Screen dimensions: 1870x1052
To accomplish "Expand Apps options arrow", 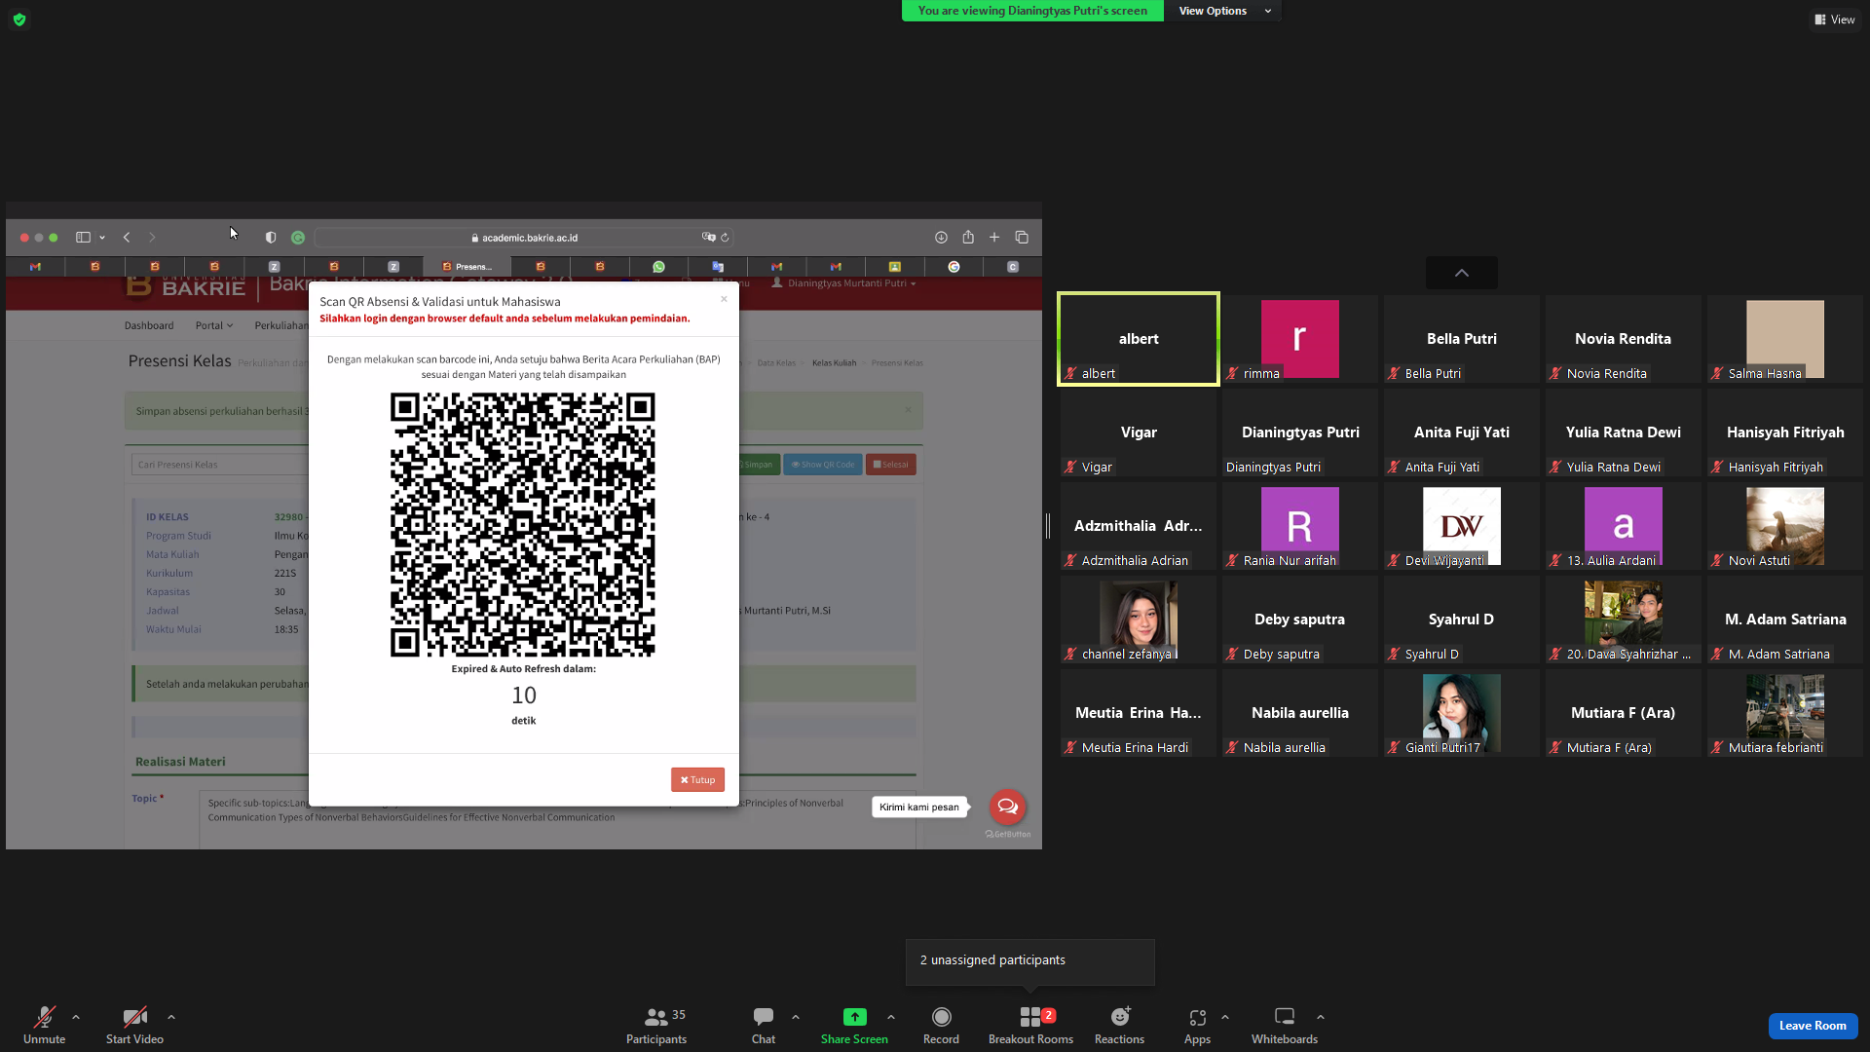I will point(1225,1017).
